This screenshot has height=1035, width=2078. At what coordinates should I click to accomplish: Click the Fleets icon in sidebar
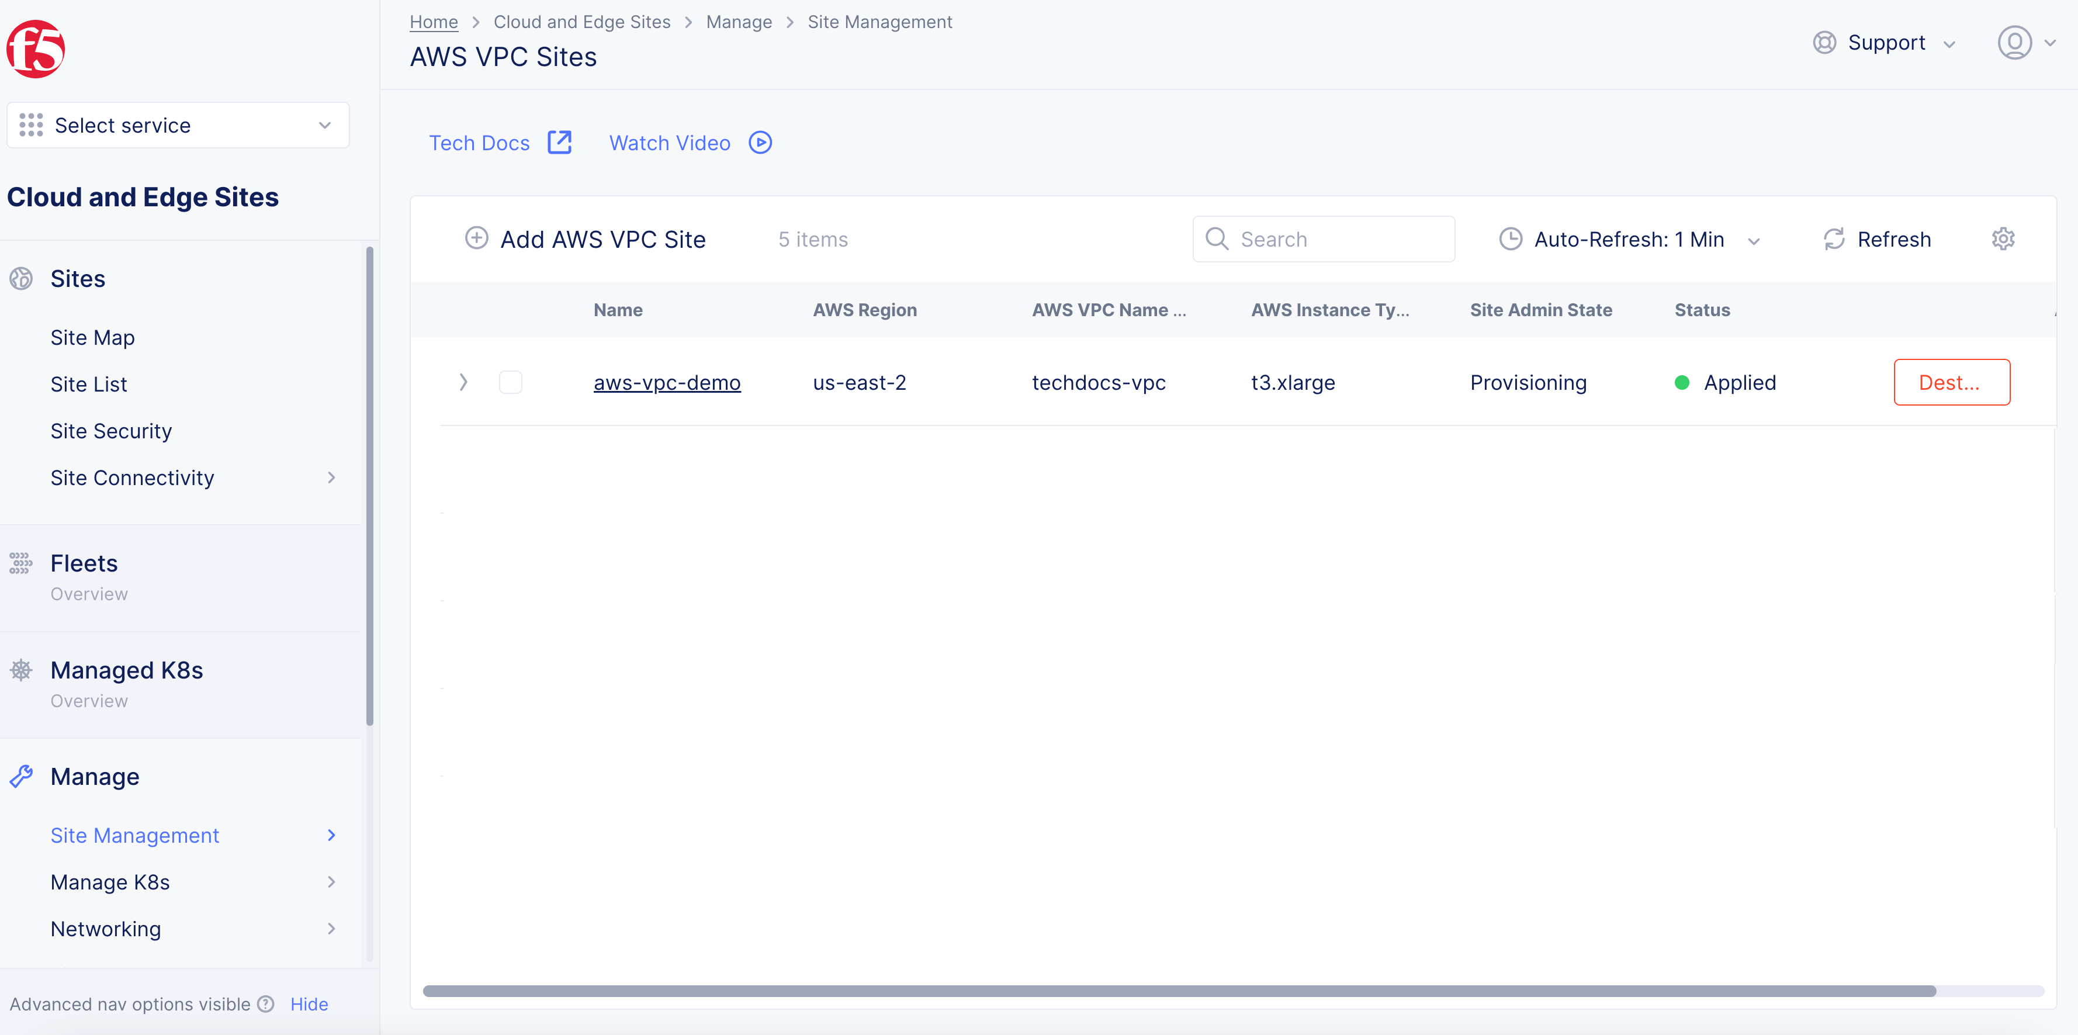(21, 563)
